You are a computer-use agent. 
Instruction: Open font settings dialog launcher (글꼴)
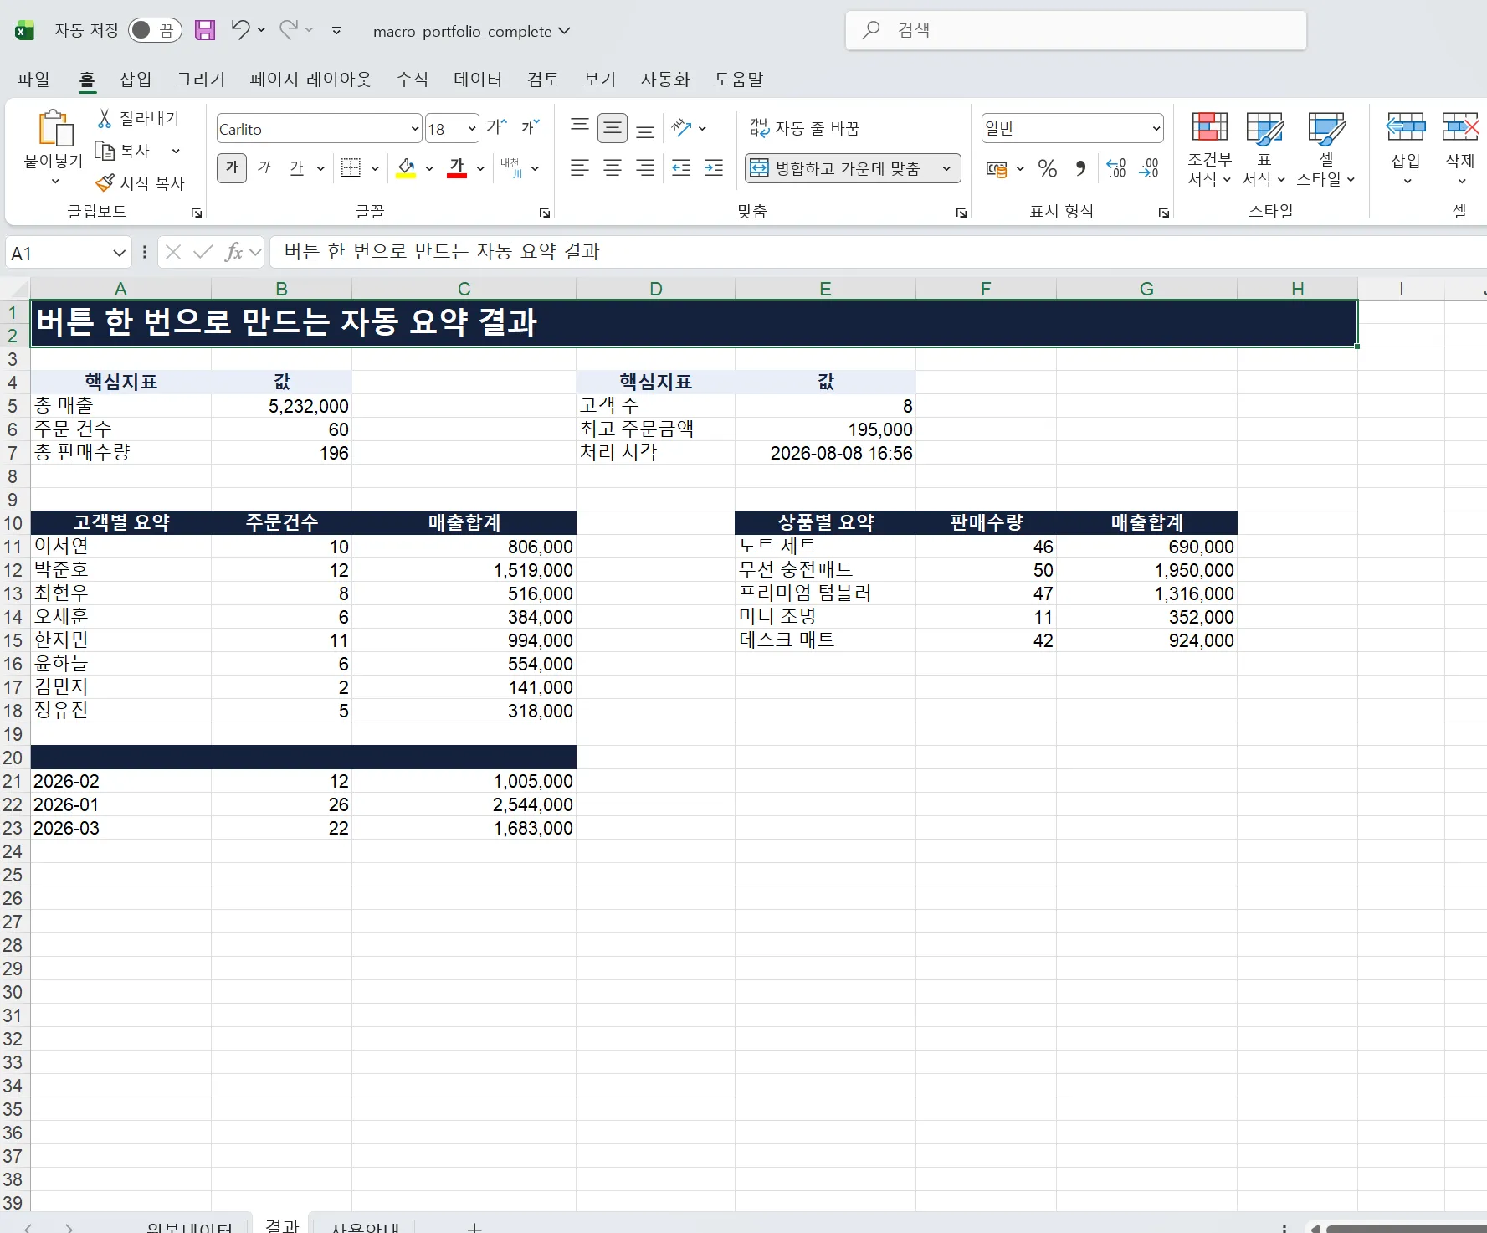click(x=545, y=213)
